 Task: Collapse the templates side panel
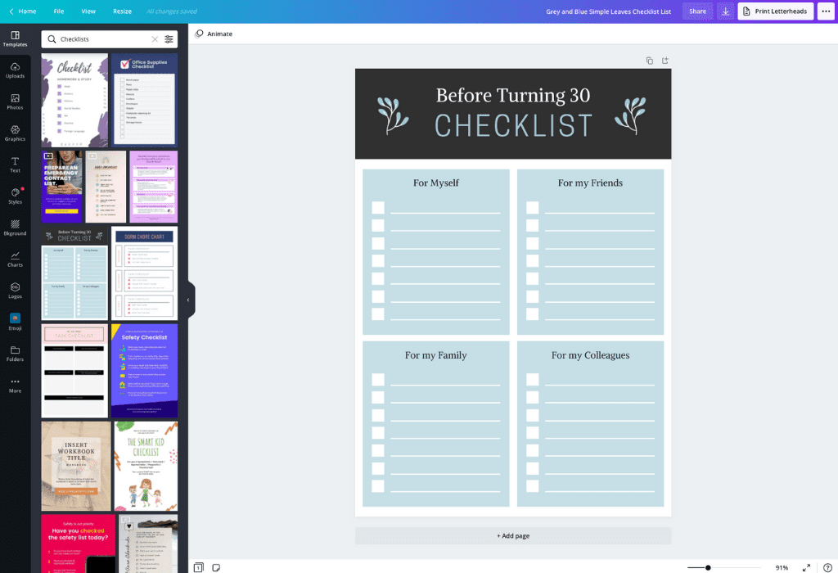(x=188, y=300)
